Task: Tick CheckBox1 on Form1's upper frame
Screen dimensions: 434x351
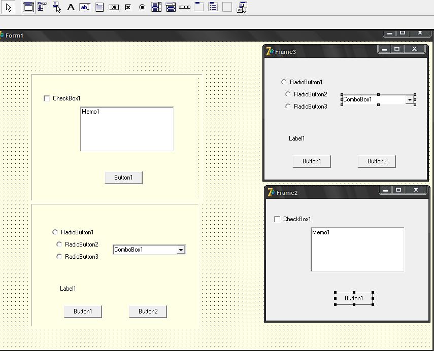Action: (47, 98)
